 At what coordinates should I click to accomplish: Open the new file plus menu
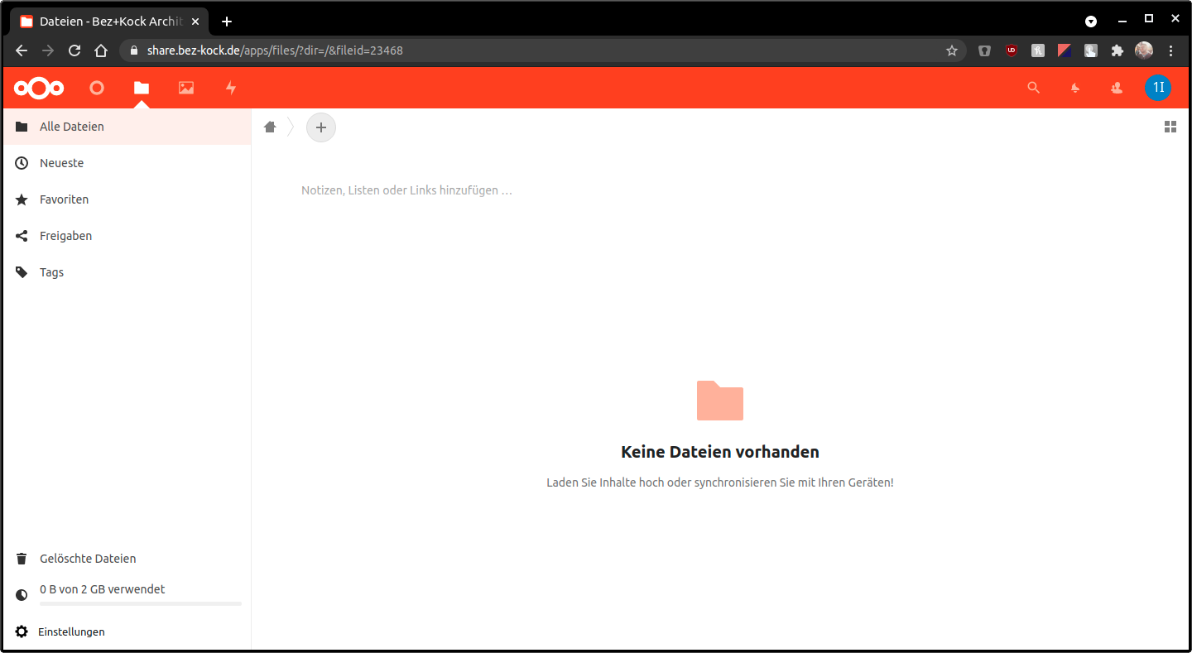point(321,127)
